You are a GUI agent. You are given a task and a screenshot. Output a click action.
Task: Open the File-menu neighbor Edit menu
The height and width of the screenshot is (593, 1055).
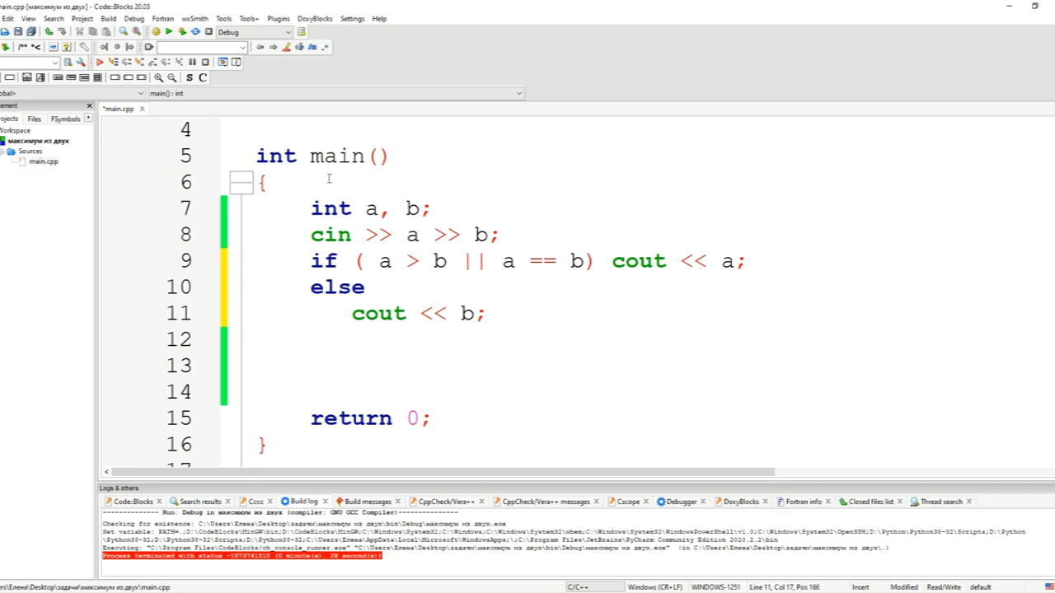click(x=7, y=18)
